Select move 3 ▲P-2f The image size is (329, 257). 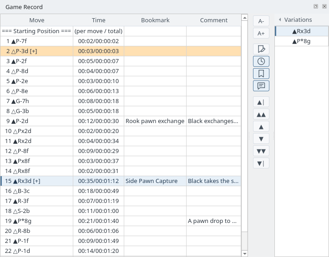tap(121, 61)
